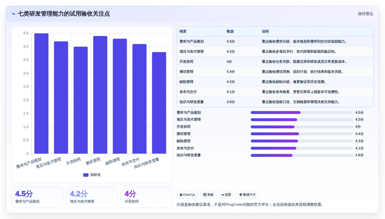Click the 发布与交付 bar in chart

pyautogui.click(x=139, y=99)
